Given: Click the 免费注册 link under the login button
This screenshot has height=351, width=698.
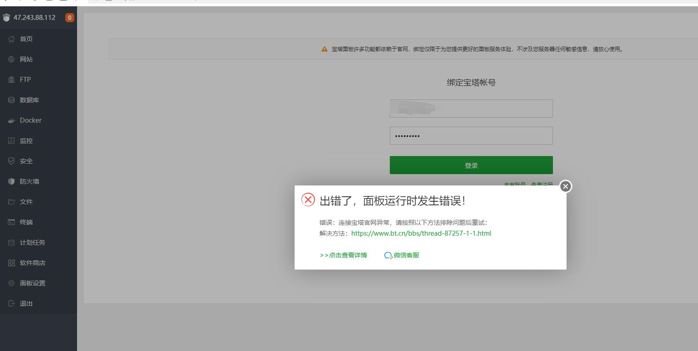Looking at the screenshot, I should pyautogui.click(x=542, y=184).
